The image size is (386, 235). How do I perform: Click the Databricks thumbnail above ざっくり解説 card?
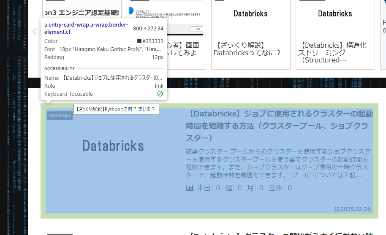(250, 14)
